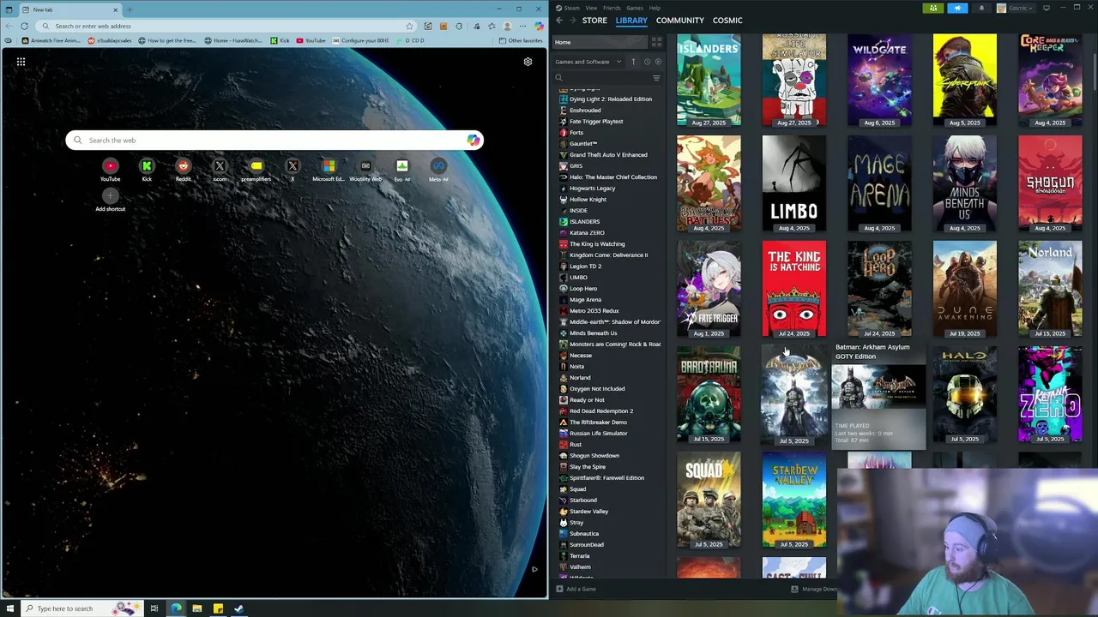
Task: Open the r/buildapcsales bookmark in Edge
Action: pyautogui.click(x=109, y=40)
